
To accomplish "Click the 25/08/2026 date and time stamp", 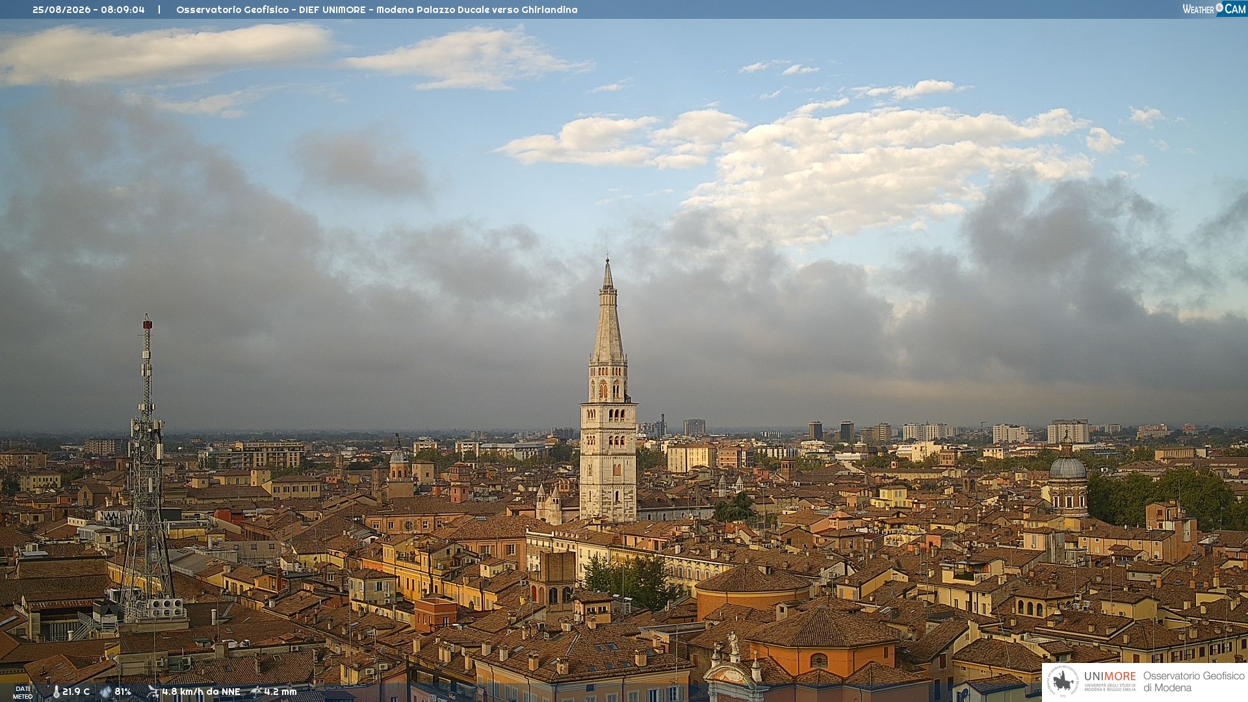I will [x=88, y=10].
